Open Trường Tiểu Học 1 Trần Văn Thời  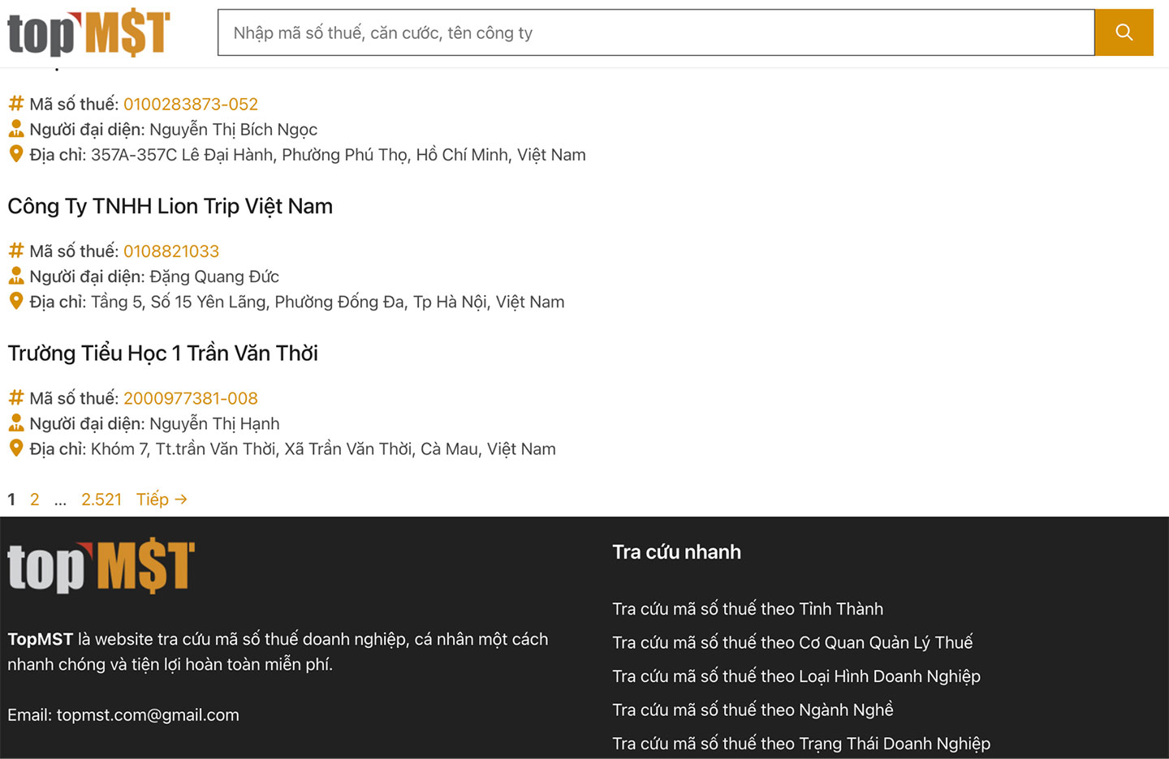162,353
